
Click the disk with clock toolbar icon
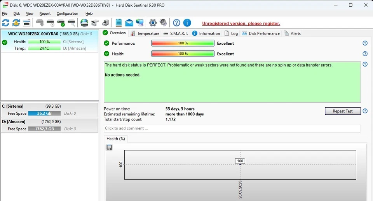click(x=51, y=23)
